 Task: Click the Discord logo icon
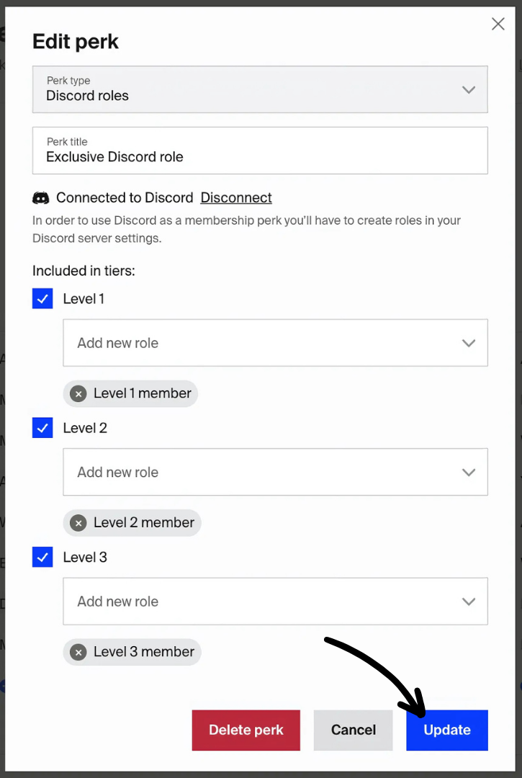tap(41, 197)
